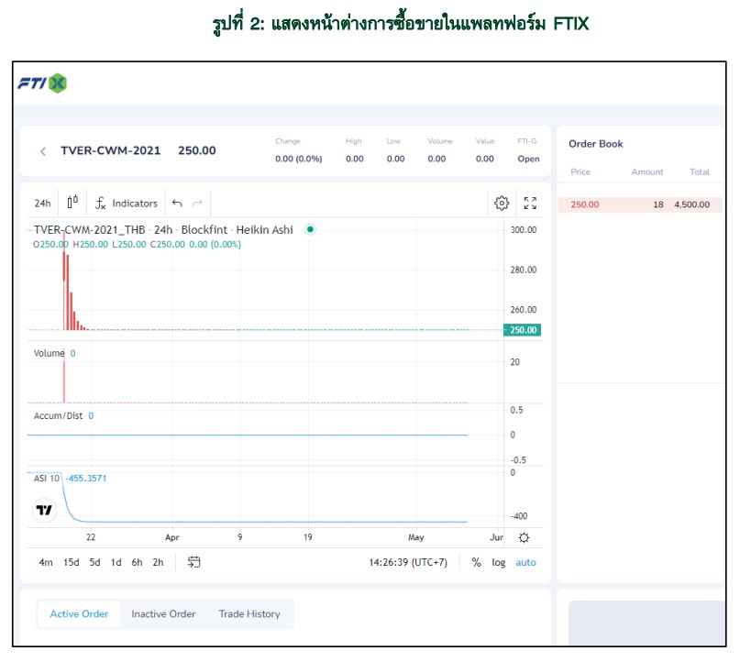This screenshot has height=662, width=740.
Task: Click the TVER-CWM-2021_THB chart legend title
Action: (x=89, y=230)
